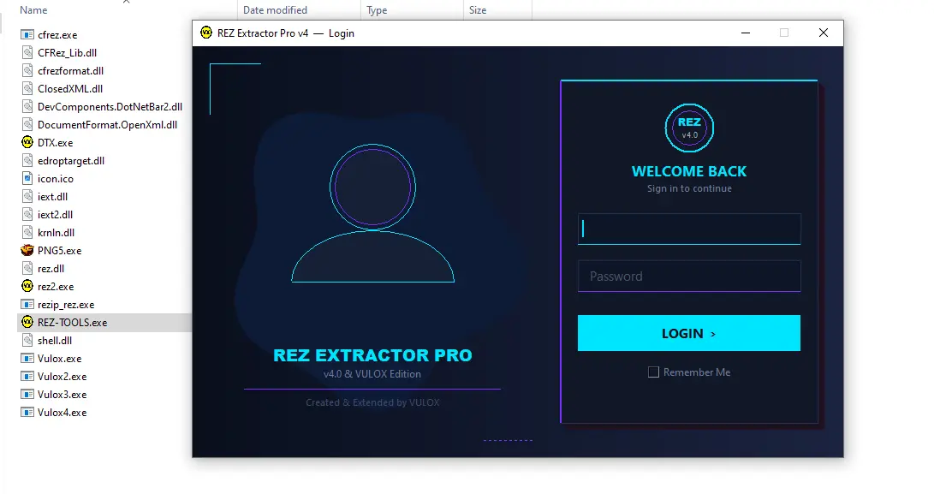Select the file name ClosedXML.dll
This screenshot has height=494, width=934.
click(x=70, y=89)
